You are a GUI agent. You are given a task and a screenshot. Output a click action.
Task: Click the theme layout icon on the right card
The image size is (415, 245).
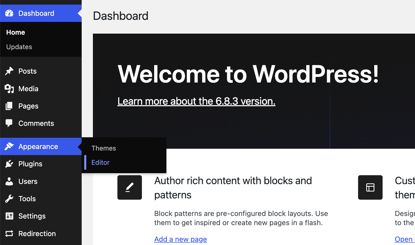[370, 187]
